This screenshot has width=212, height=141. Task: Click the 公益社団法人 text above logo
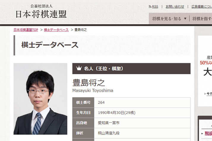(41, 6)
